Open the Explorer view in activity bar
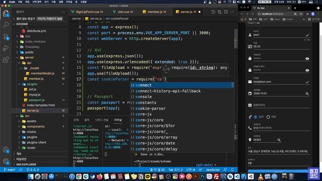The image size is (322, 181). pos(6,14)
